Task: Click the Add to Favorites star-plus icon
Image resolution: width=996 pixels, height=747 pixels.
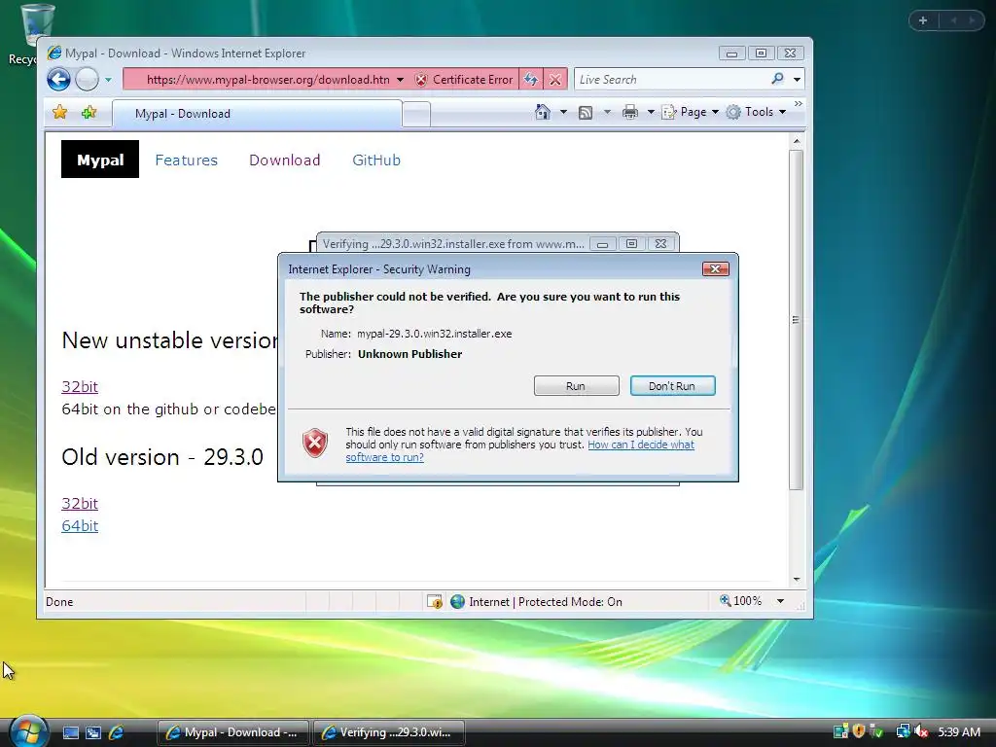Action: 89,113
